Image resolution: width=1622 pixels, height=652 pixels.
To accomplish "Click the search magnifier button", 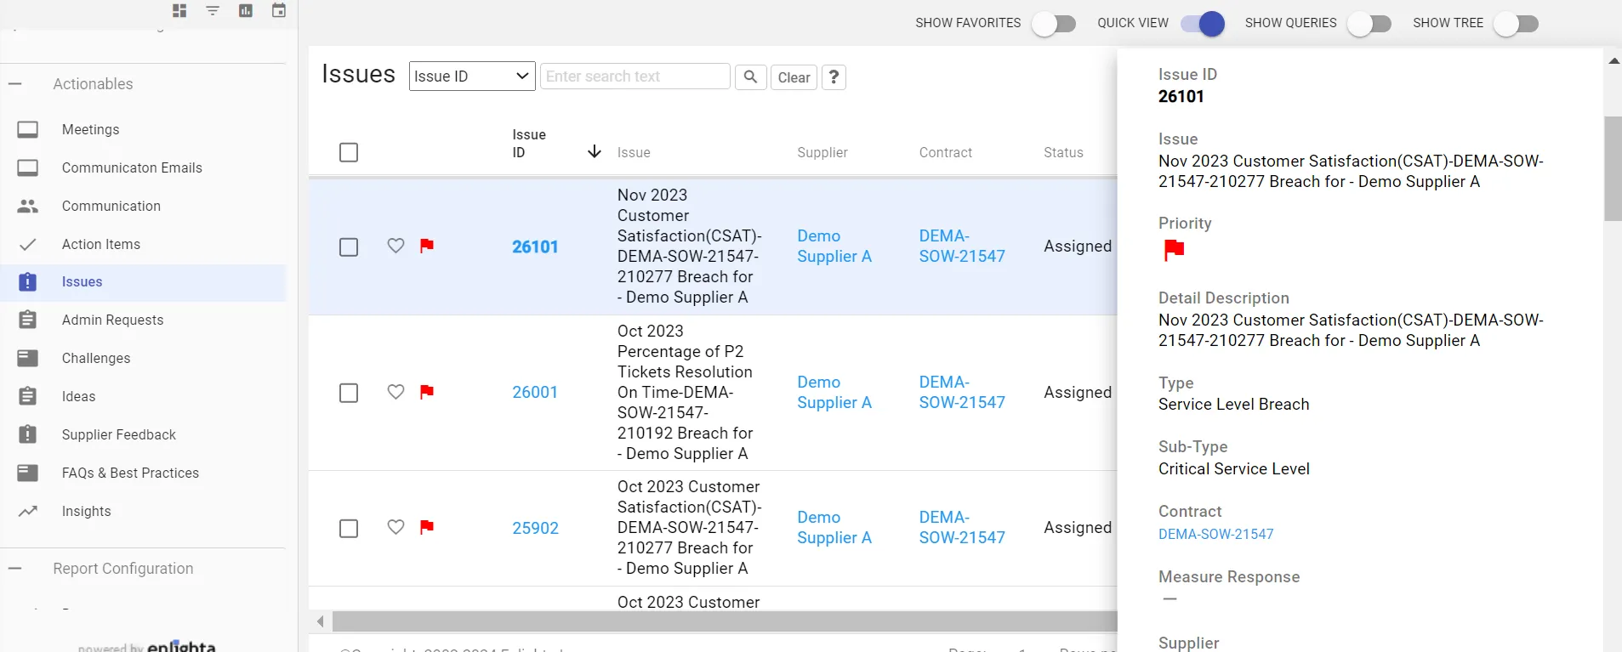I will [750, 77].
